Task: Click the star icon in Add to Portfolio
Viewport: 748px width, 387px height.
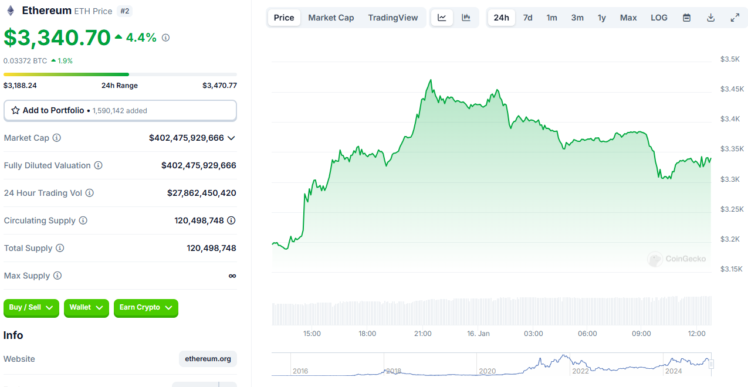Action: click(16, 110)
